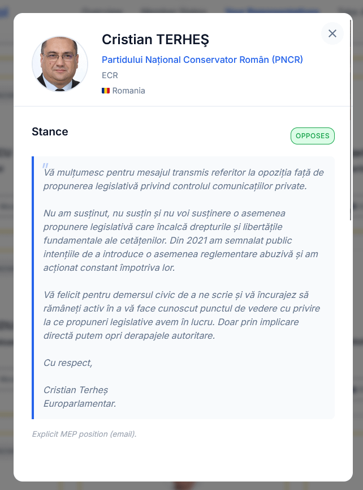Click the green OPPOSES stance badge

313,136
